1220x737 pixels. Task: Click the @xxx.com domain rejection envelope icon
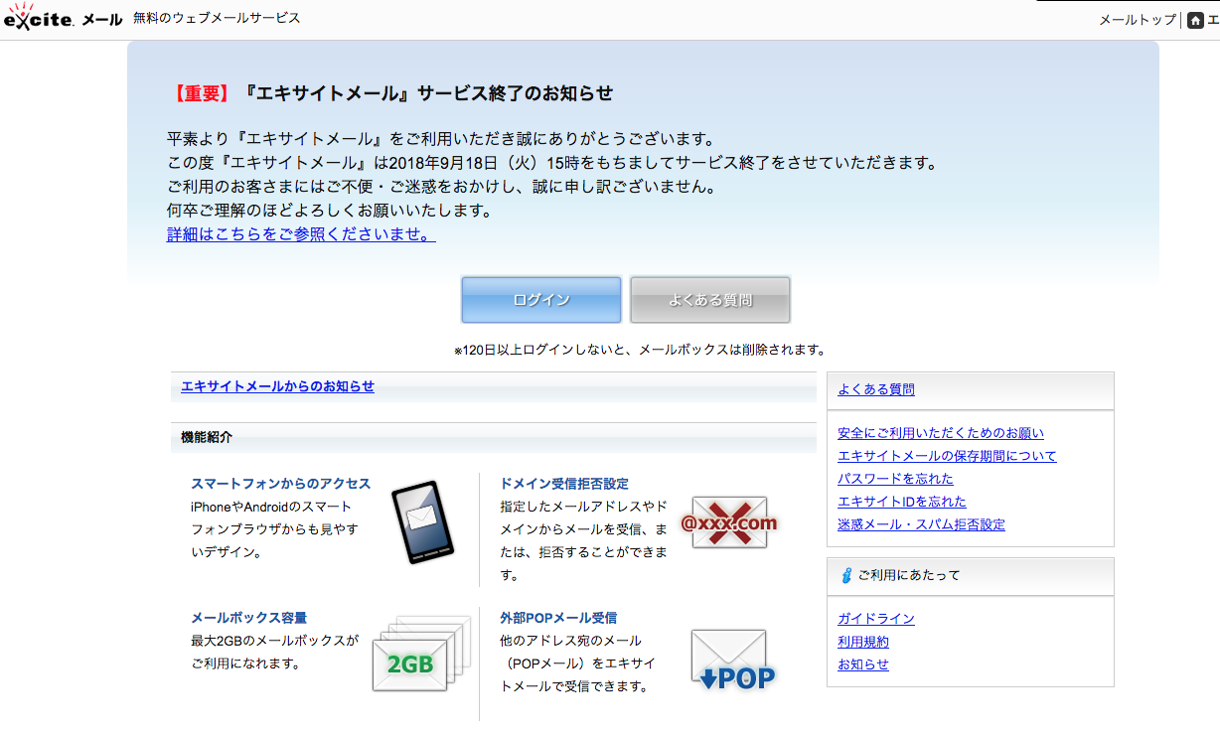[729, 522]
